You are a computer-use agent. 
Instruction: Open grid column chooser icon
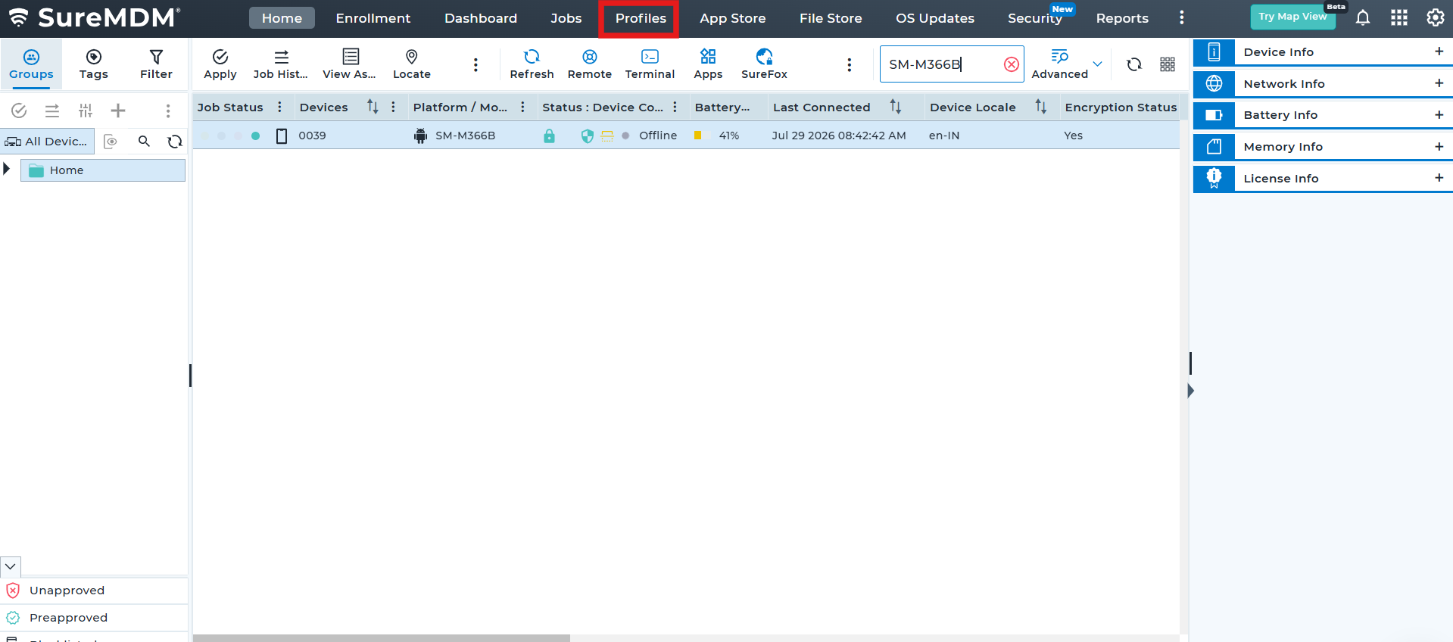pos(1167,64)
